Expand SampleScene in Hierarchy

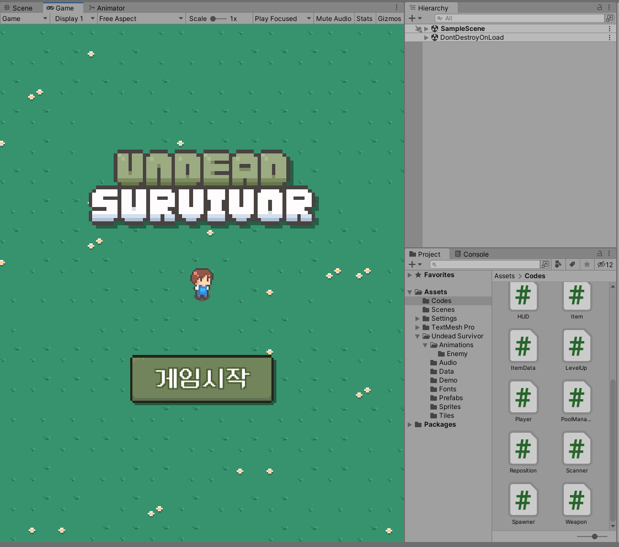pyautogui.click(x=426, y=29)
